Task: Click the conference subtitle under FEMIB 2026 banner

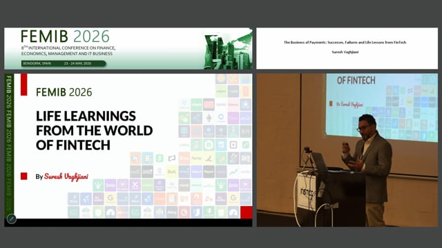Action: (68, 50)
